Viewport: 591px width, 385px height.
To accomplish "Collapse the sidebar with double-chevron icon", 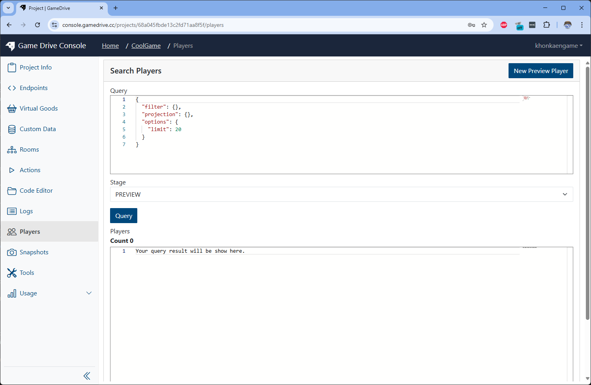I will 87,376.
